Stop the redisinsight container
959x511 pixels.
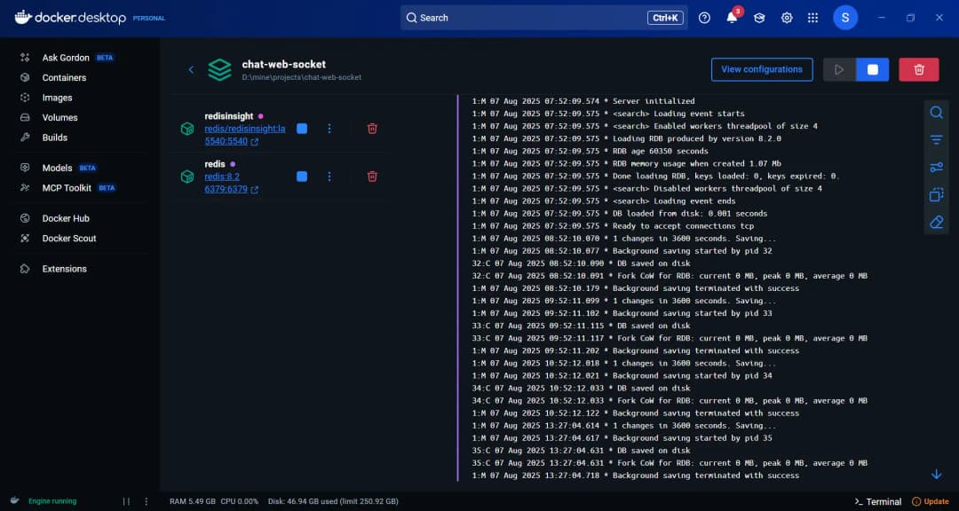point(302,129)
